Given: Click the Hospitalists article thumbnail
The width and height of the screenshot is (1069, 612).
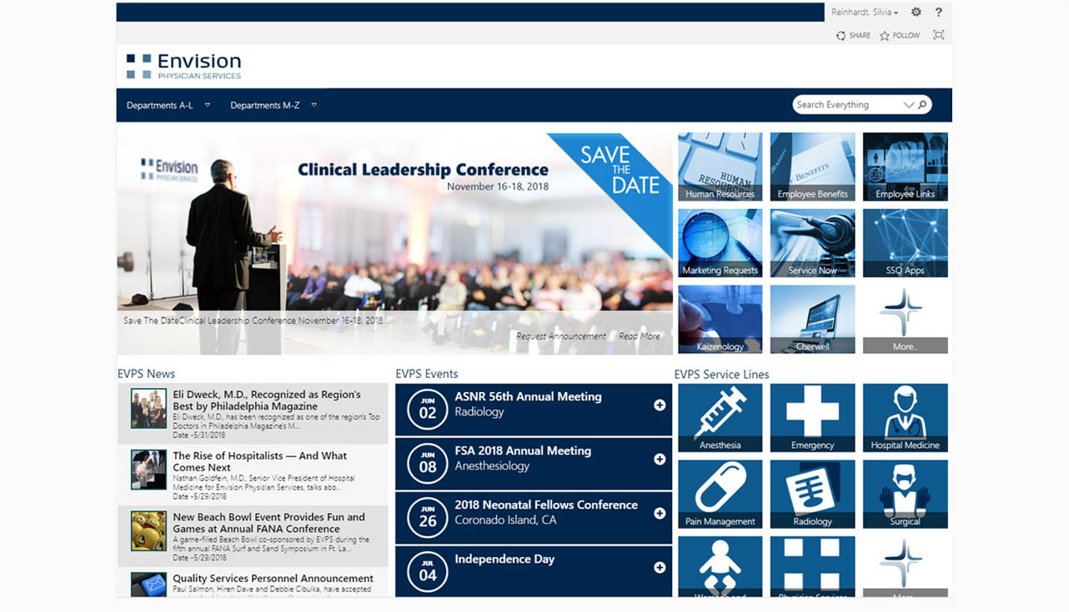Looking at the screenshot, I should pos(148,470).
